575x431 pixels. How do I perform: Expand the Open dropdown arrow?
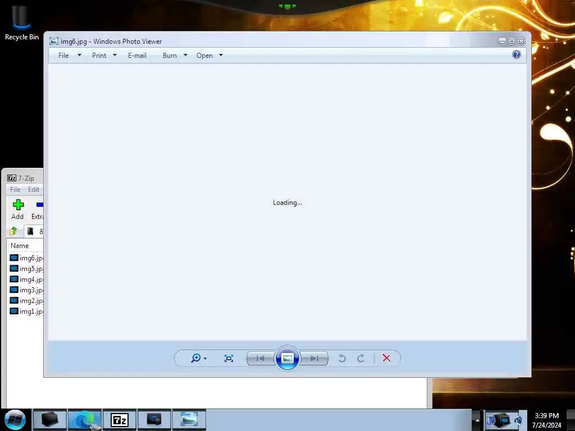pos(221,56)
